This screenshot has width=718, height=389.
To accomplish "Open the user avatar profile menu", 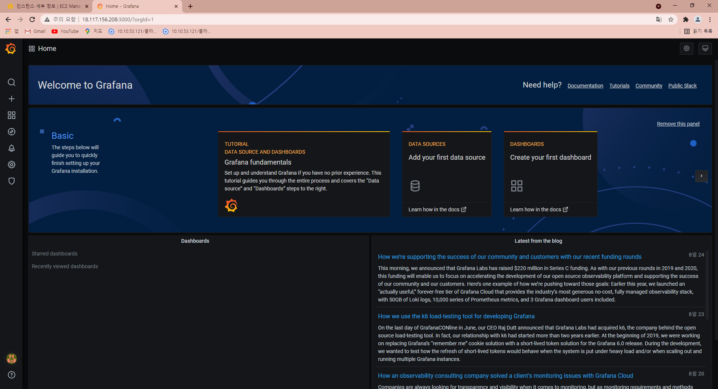I will [x=12, y=359].
